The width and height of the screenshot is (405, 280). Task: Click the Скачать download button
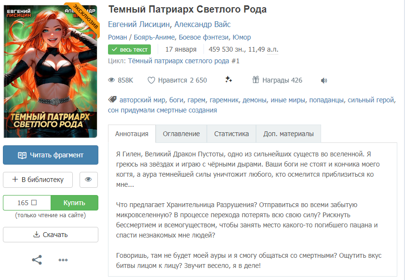click(51, 235)
